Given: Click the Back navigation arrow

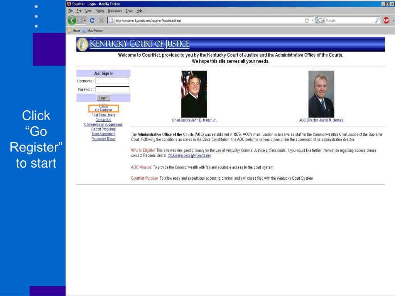Looking at the screenshot, I should tap(73, 20).
